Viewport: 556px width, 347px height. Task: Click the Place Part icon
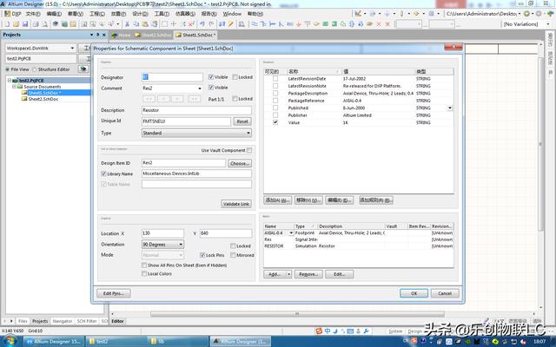[x=316, y=24]
